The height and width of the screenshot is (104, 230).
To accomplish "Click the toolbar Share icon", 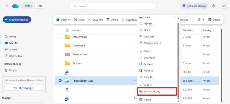I will point(75,20).
